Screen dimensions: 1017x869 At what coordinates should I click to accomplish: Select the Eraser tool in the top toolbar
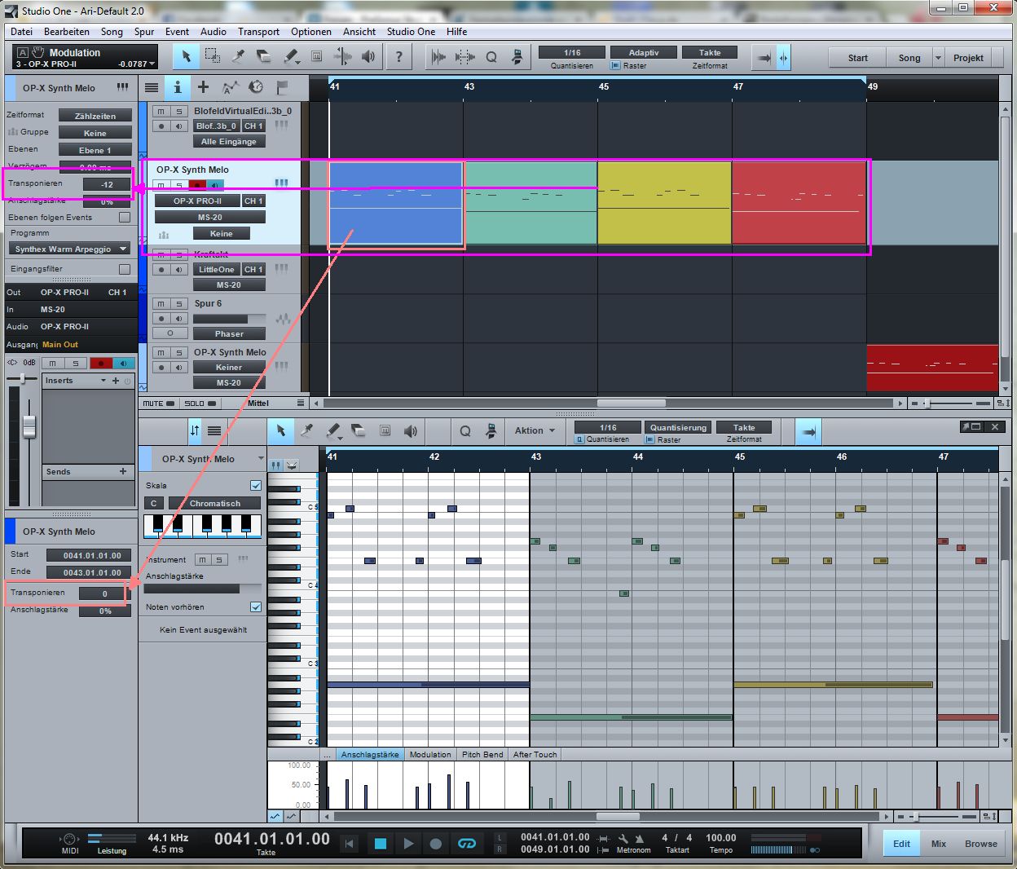(x=264, y=56)
